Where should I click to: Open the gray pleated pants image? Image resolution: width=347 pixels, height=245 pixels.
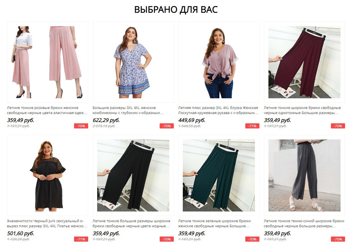pos(304,175)
